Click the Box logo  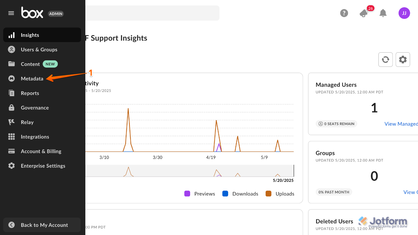[32, 13]
